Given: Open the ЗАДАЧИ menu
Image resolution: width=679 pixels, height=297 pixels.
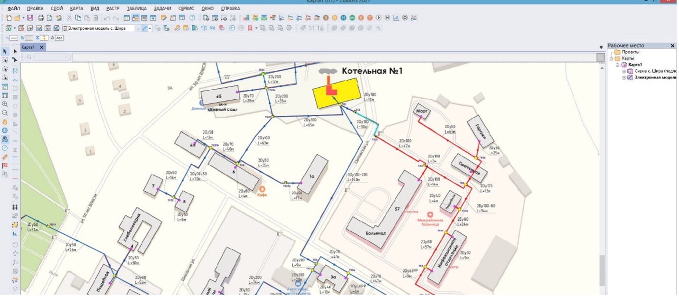Looking at the screenshot, I should 163,9.
